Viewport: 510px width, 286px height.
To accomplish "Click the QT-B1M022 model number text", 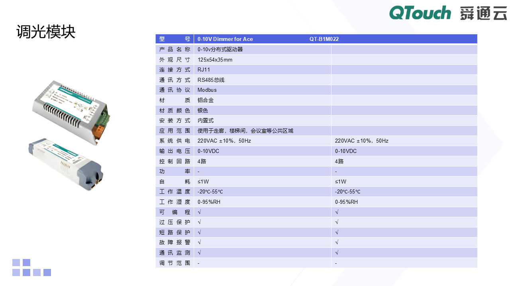I will (x=324, y=39).
